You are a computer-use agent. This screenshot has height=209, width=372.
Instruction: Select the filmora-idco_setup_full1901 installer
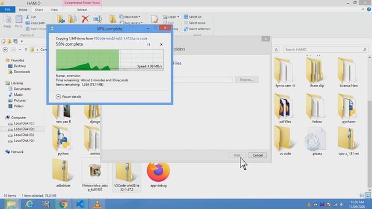coord(95,175)
